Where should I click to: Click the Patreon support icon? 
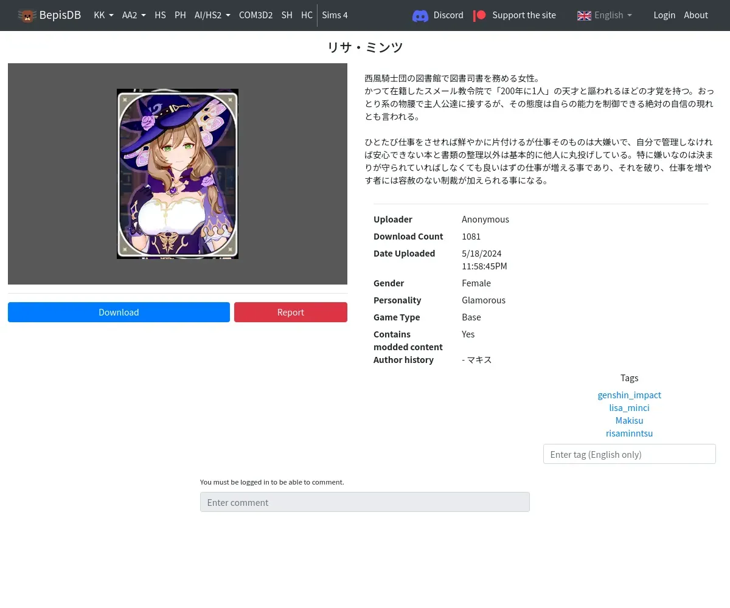[479, 15]
